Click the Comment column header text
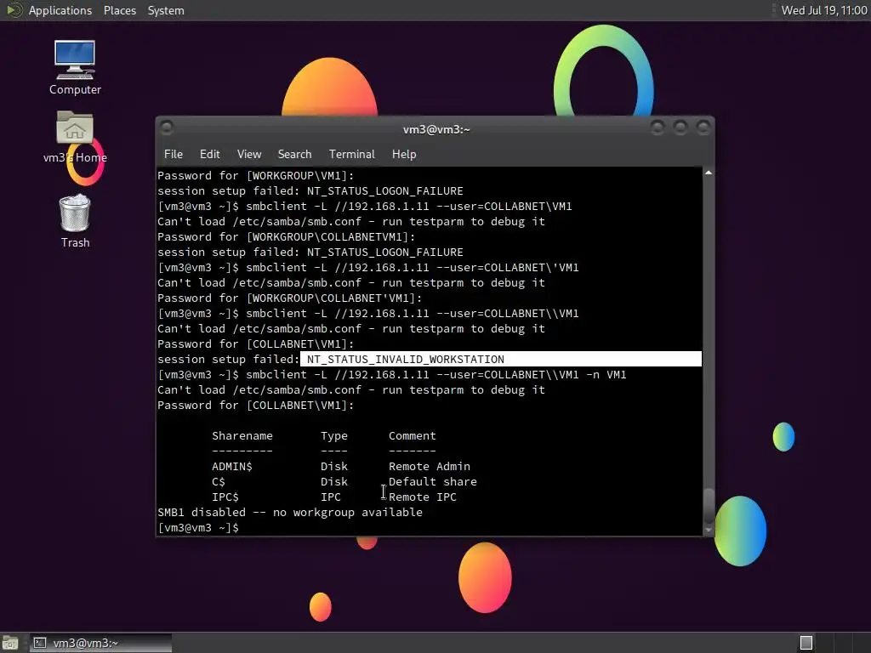 point(413,436)
